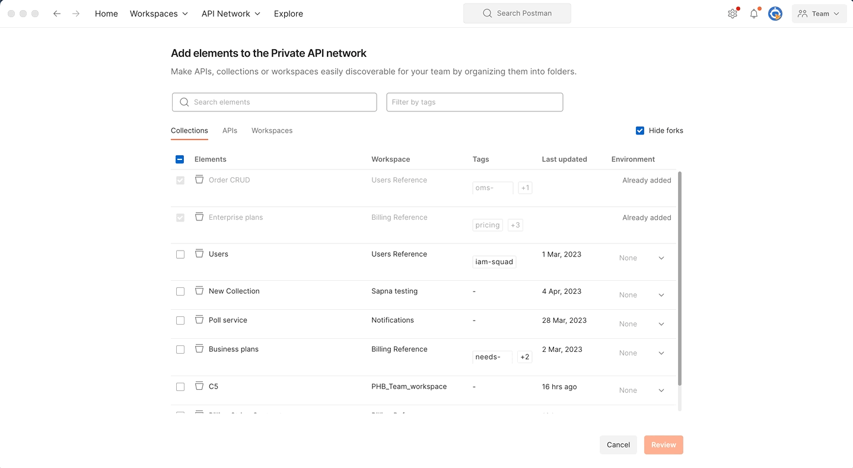Click inside the Filter by tags field

(x=474, y=102)
